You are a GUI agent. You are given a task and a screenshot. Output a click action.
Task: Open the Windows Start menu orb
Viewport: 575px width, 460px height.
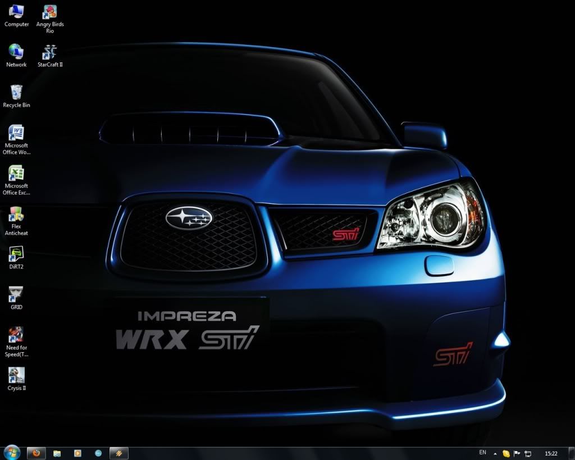point(11,453)
